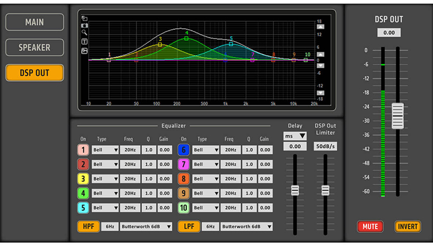Select band 5 cyan handle on the graph
The height and width of the screenshot is (247, 433).
231,44
